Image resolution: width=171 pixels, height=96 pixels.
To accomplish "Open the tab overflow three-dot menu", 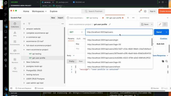I will tap(133, 18).
